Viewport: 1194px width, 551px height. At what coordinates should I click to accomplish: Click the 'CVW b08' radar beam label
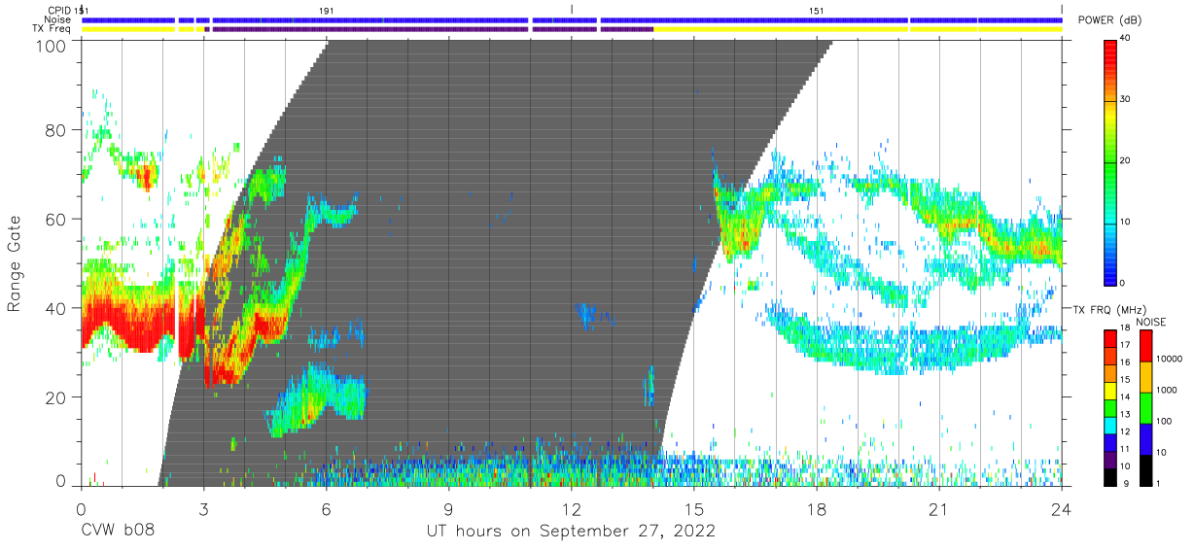[118, 532]
